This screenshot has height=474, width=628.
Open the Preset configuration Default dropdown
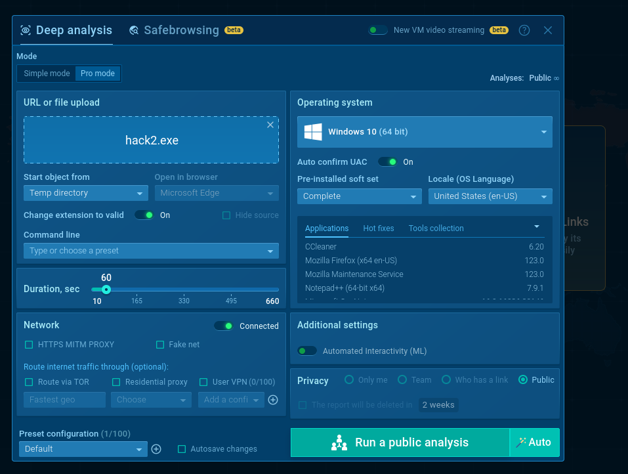click(83, 449)
